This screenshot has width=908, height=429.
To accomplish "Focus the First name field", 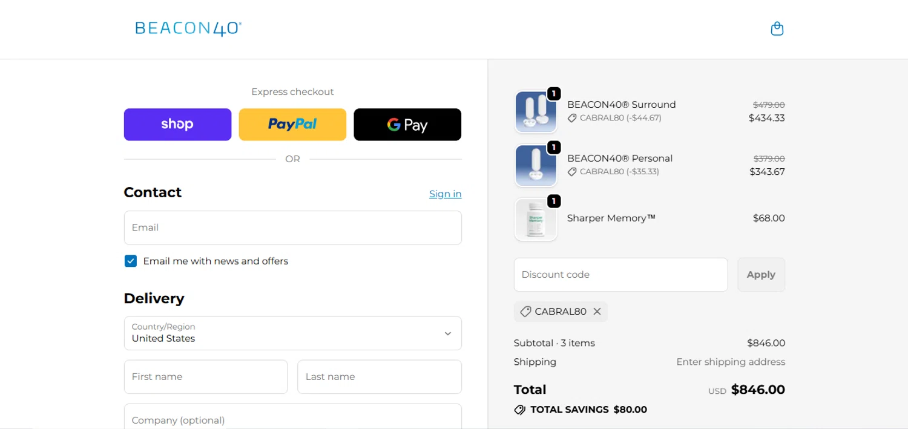I will point(206,376).
